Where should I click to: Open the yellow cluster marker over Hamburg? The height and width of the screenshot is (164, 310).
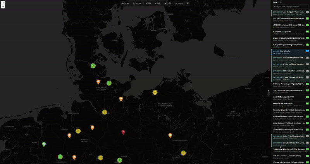(105, 112)
